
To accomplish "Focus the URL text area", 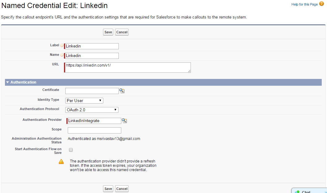I will pos(128,68).
